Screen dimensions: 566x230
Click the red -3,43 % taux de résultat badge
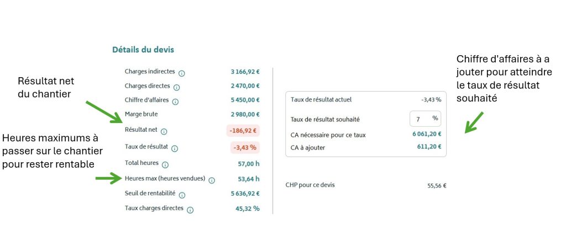coord(245,147)
